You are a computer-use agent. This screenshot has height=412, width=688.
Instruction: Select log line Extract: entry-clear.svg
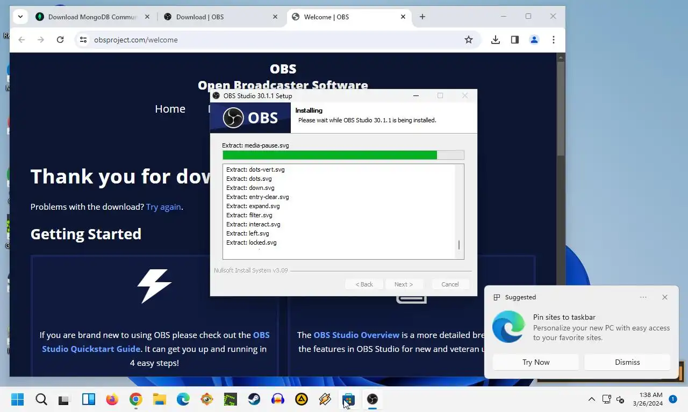[257, 197]
